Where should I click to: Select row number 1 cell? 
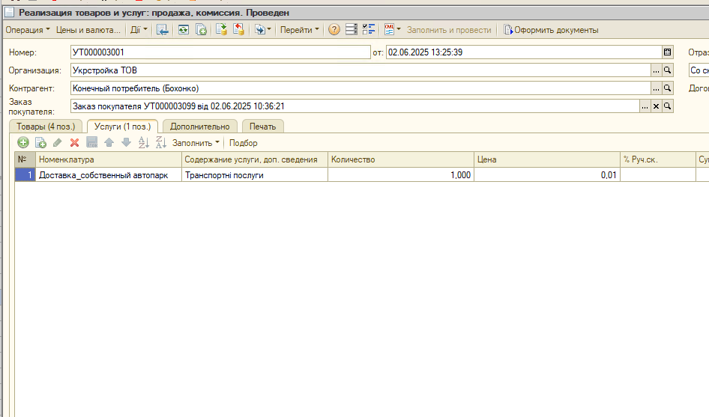click(x=25, y=175)
